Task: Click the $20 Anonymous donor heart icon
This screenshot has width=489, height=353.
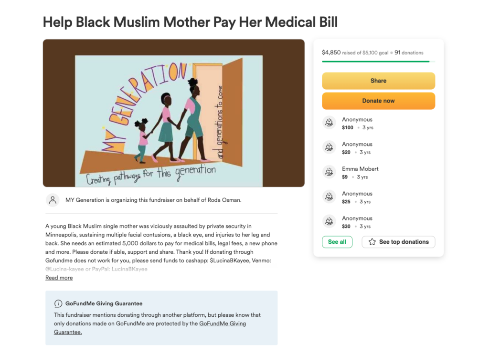Action: 329,147
